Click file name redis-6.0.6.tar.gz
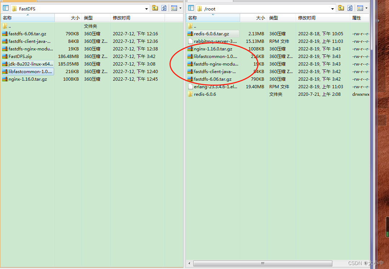Screen dimensions: 389x269 (211, 34)
